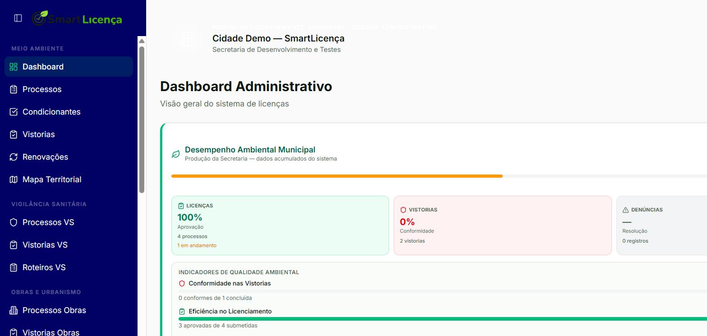Click the municipality building icon in header
707x336 pixels.
tap(188, 39)
